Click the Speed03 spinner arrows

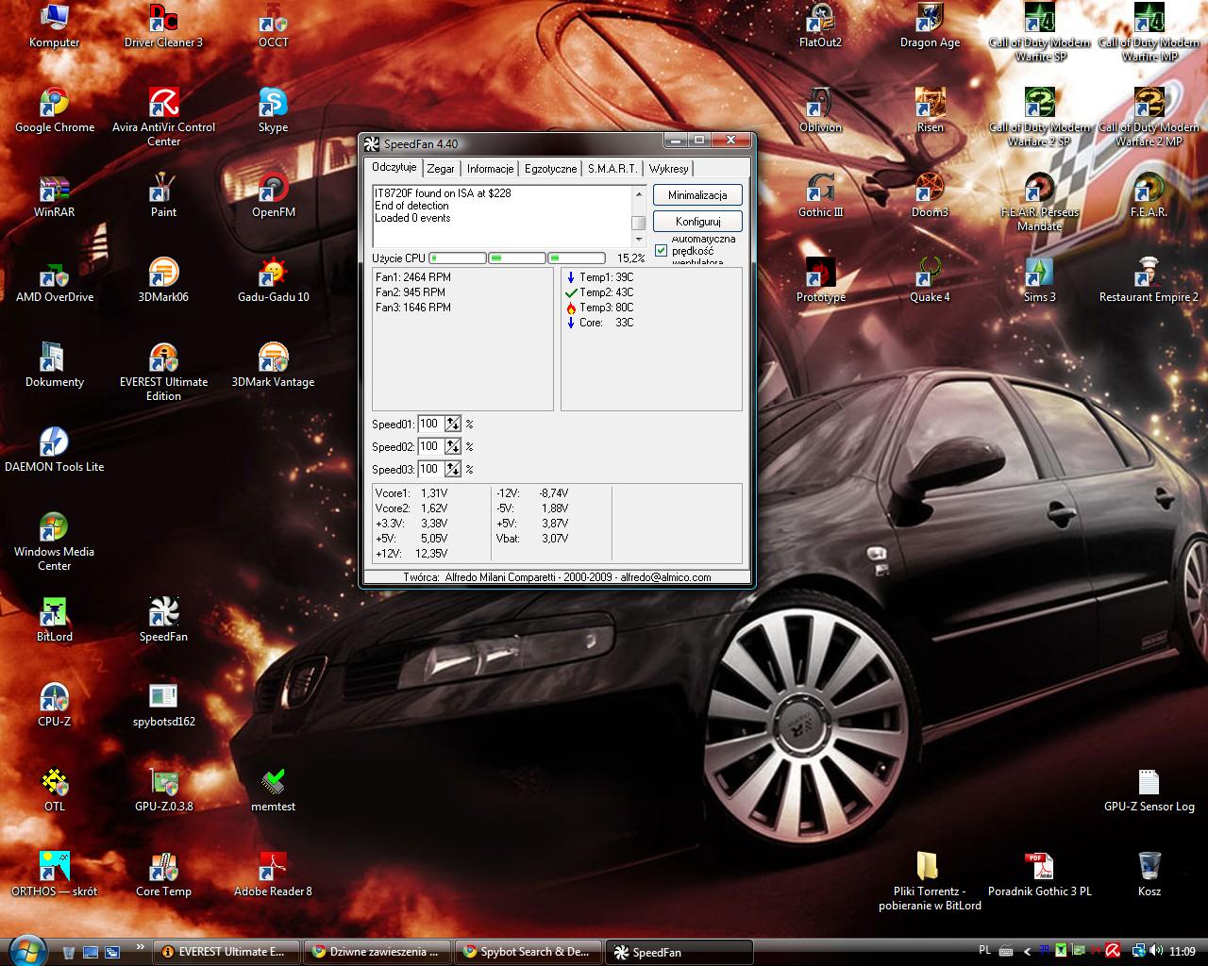453,469
